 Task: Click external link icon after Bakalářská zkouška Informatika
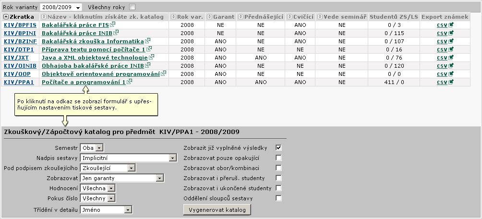point(147,41)
